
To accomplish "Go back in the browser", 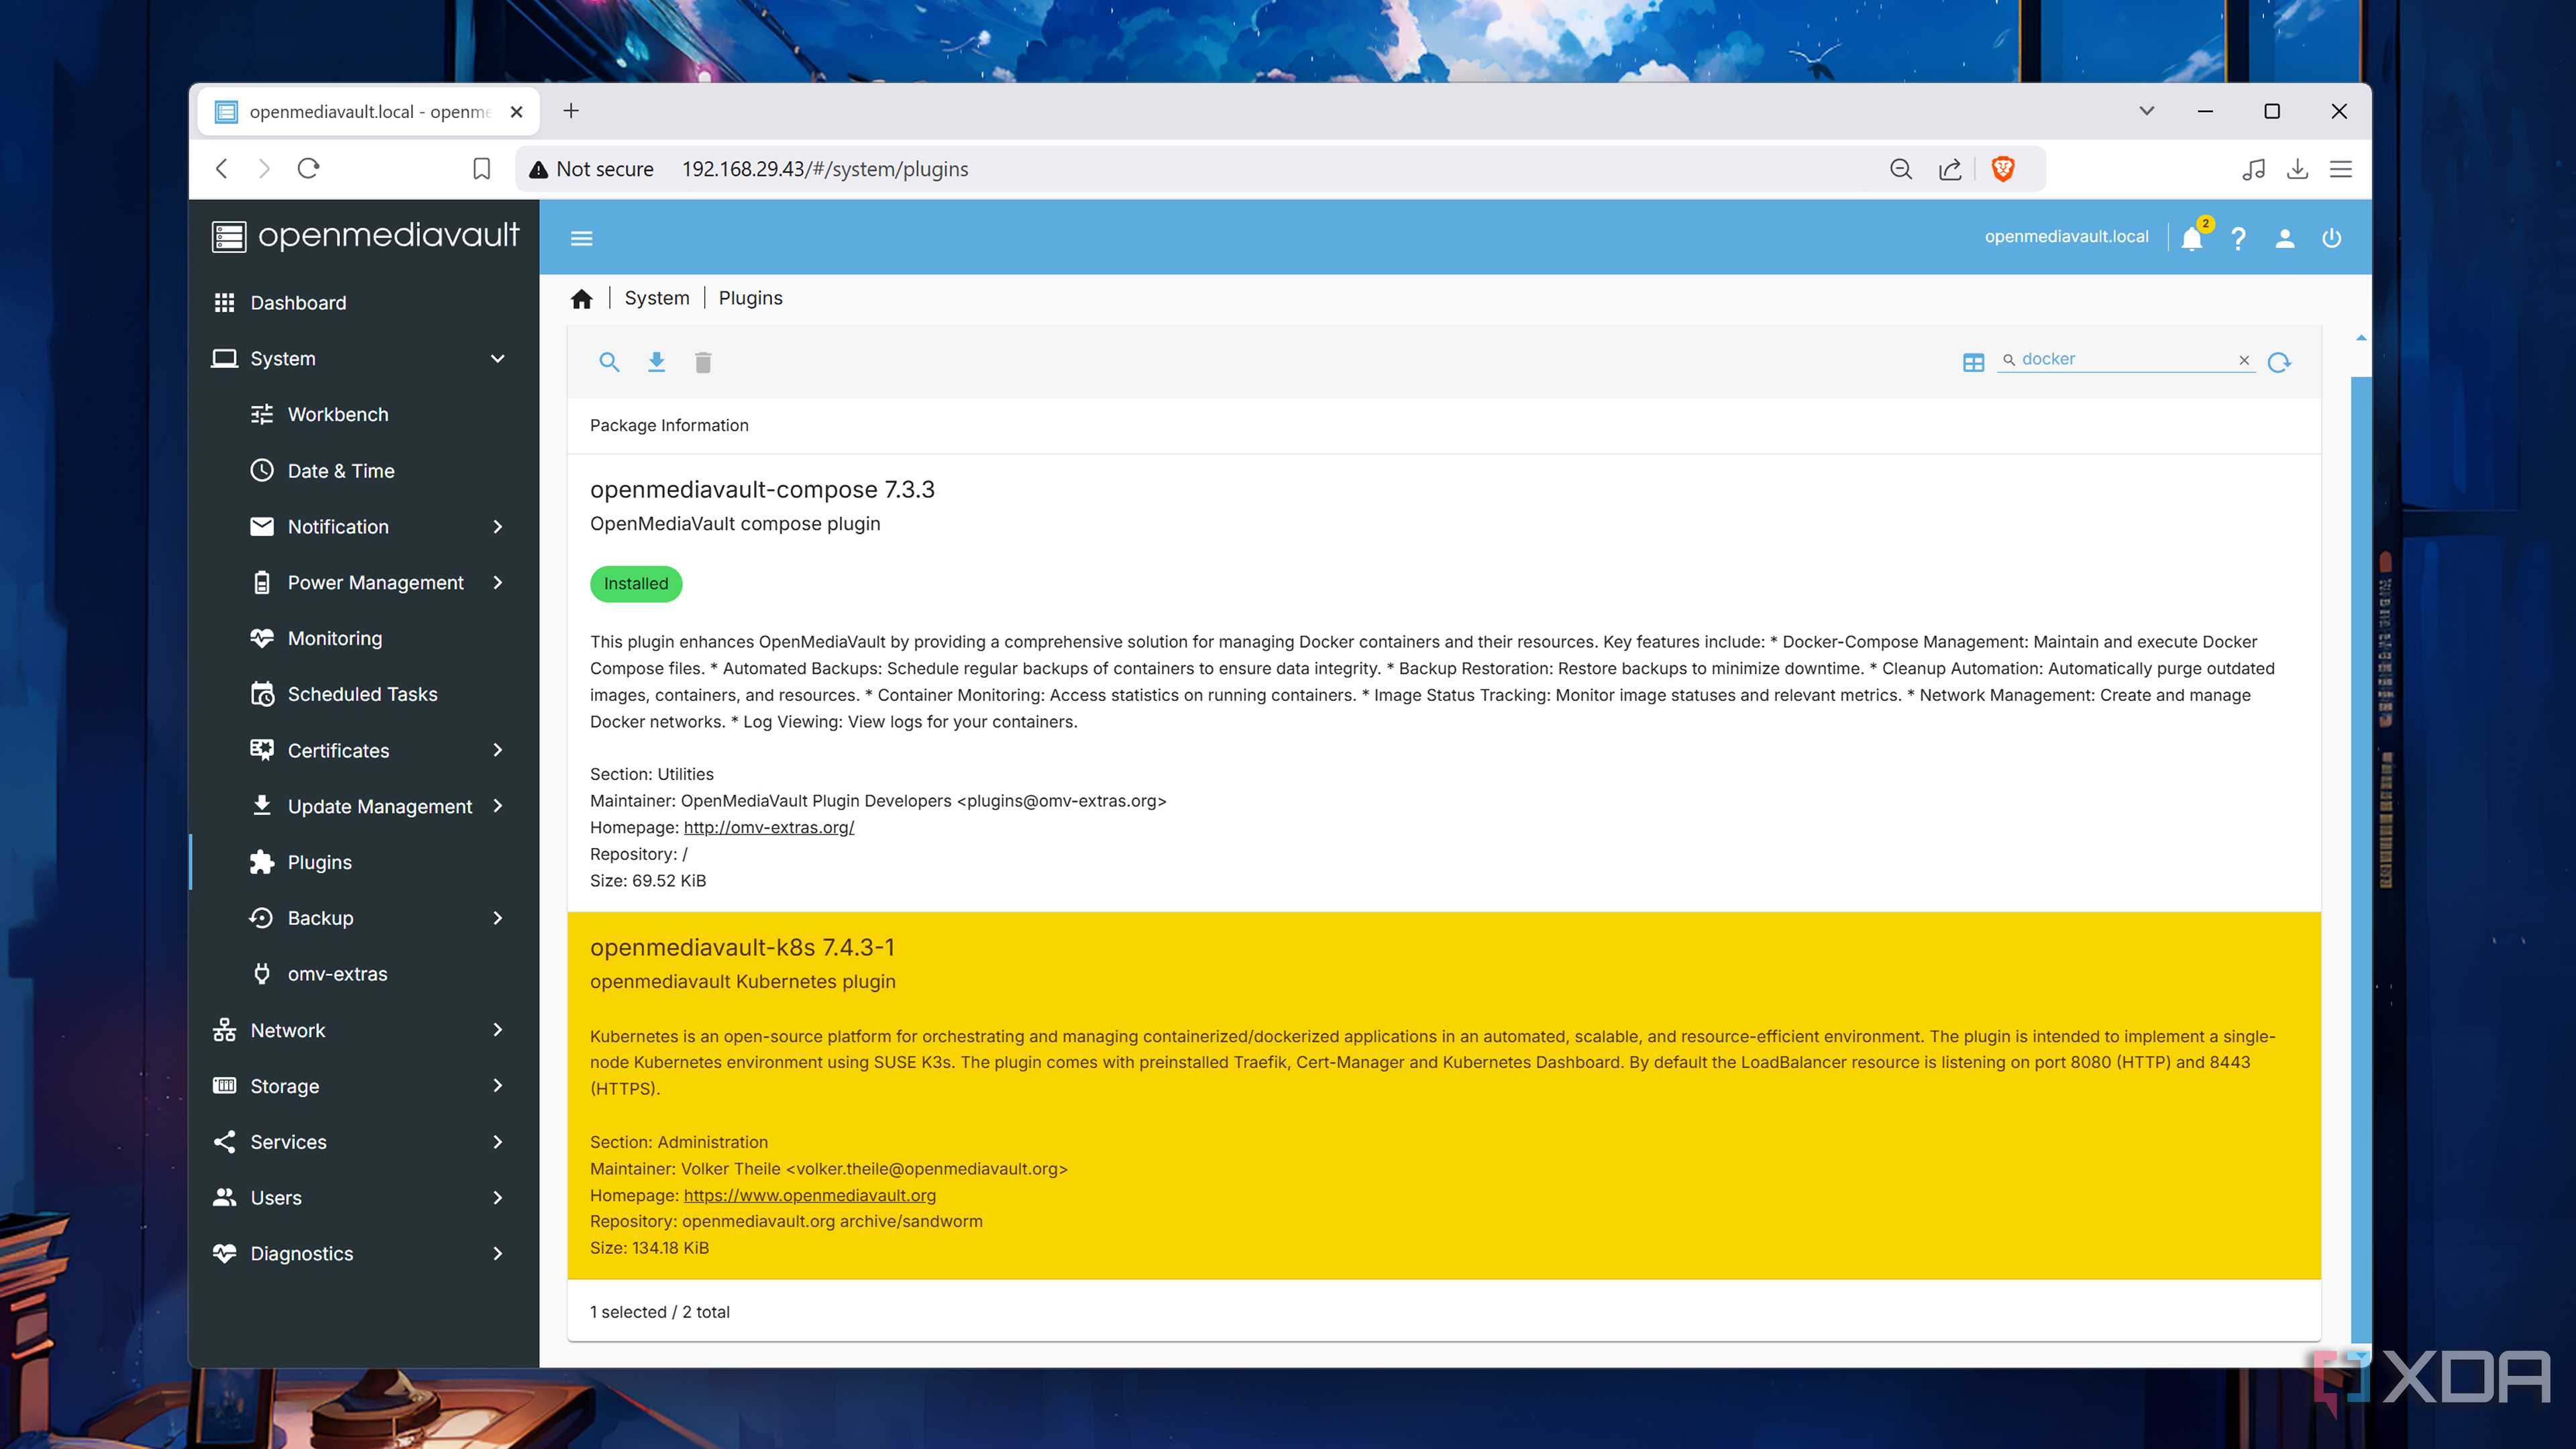I will (x=222, y=169).
